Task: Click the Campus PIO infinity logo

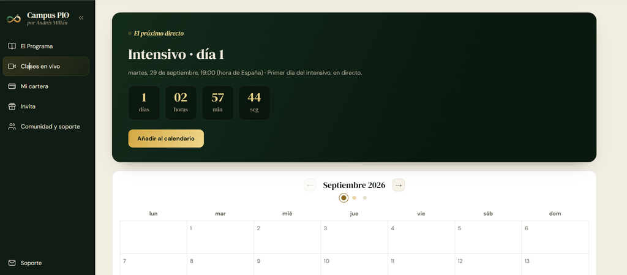Action: [x=13, y=18]
